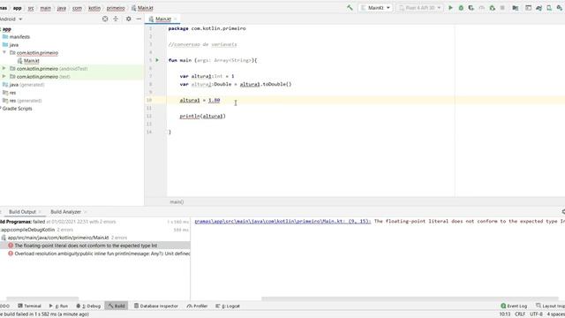Select the floating-point literal error row
This screenshot has height=318, width=565.
95,246
